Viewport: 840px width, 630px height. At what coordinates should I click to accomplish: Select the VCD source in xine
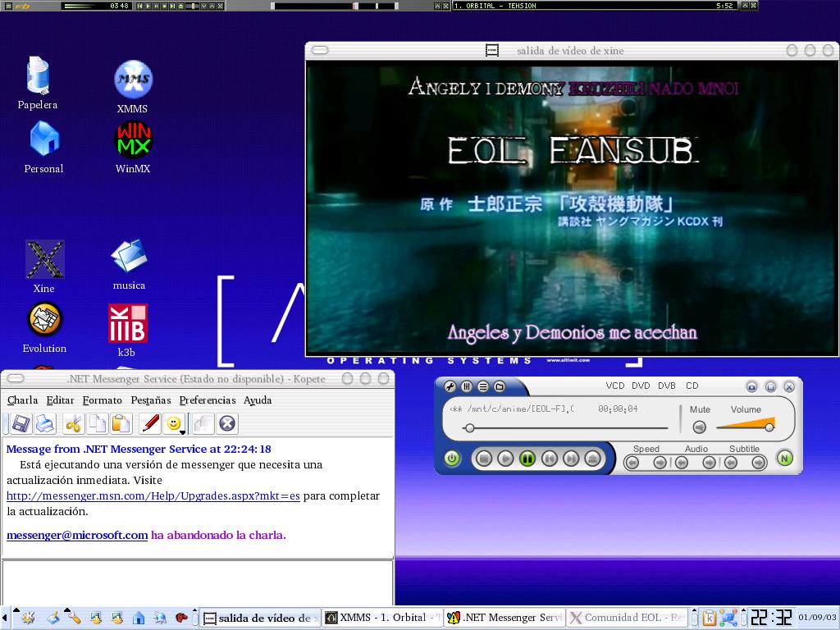coord(615,386)
